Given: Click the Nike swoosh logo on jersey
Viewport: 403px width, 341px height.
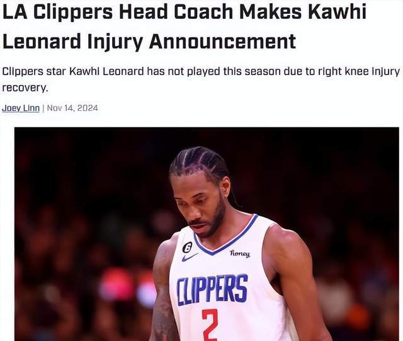Looking at the screenshot, I should click(190, 257).
